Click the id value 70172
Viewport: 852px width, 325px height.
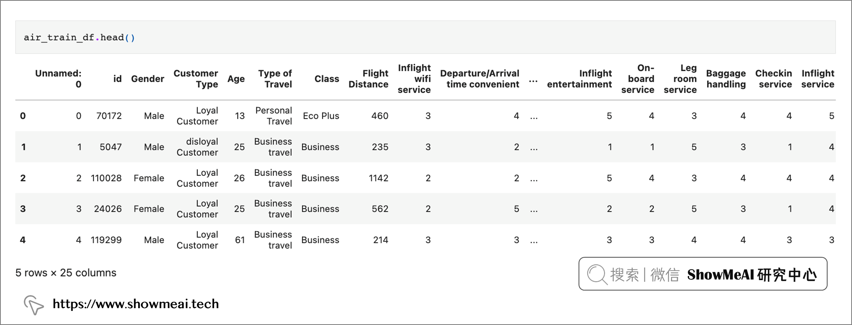109,116
